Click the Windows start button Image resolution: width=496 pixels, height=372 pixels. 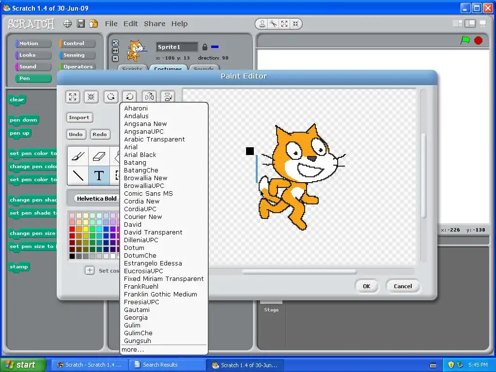23,365
